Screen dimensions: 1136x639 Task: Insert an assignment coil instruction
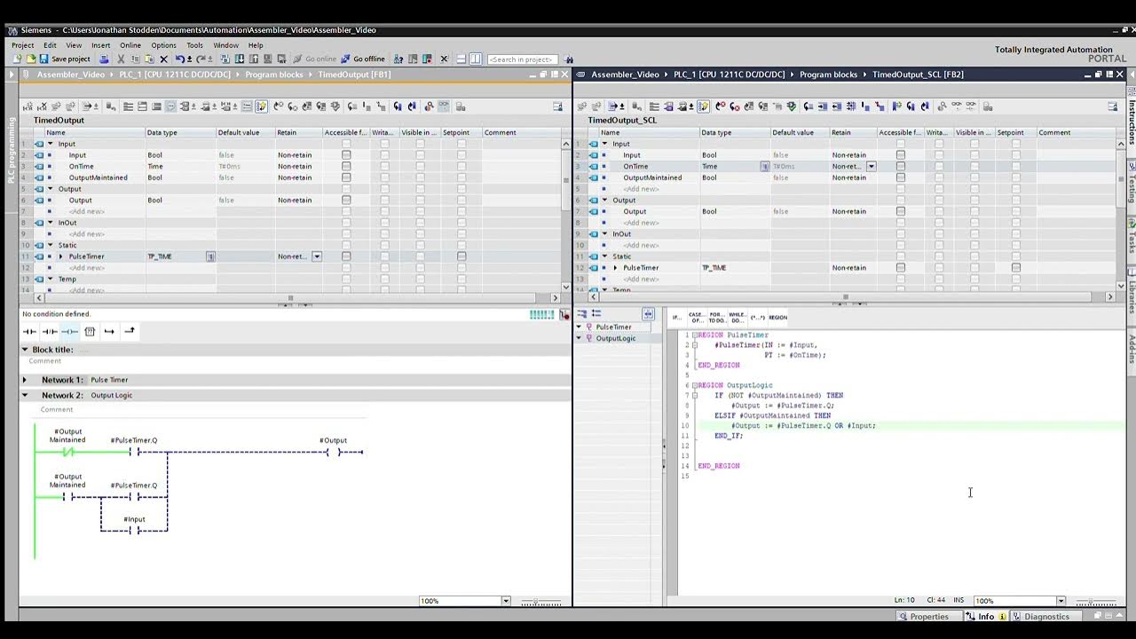pos(69,331)
